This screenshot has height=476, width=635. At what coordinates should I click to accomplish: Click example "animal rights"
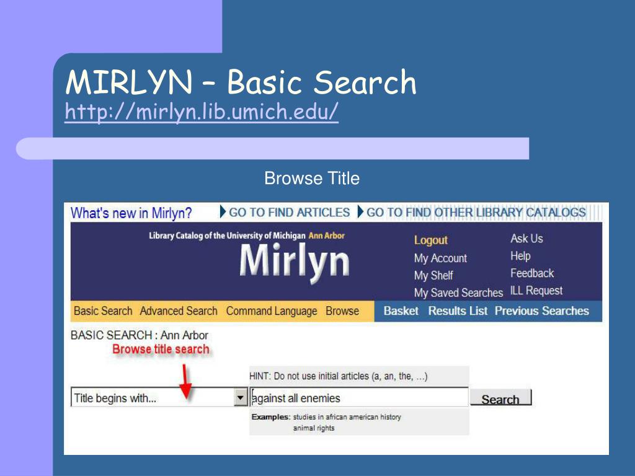coord(314,428)
